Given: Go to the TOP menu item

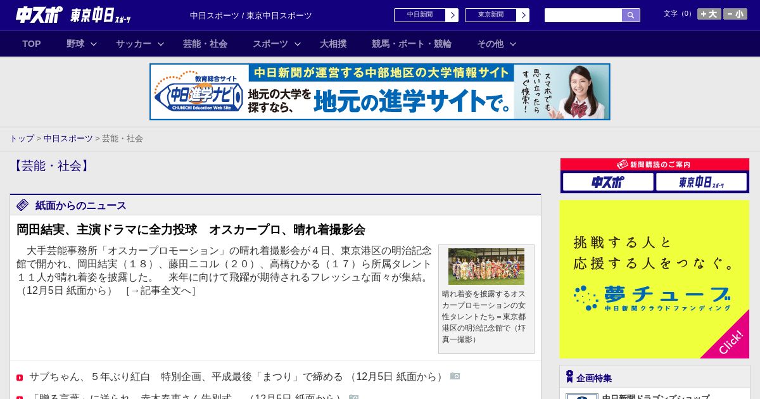Looking at the screenshot, I should pos(32,44).
